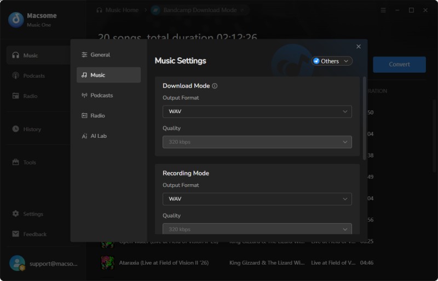Open Download Mode Quality 320 kbps dropdown
The height and width of the screenshot is (281, 438).
click(257, 142)
